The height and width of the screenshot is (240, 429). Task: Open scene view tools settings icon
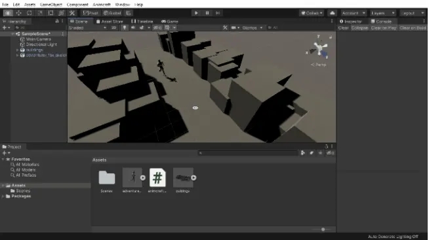[225, 27]
